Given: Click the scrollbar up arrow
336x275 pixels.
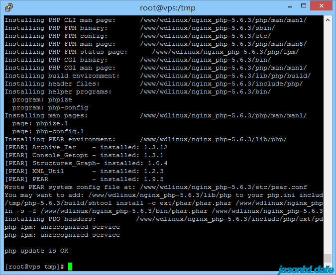Looking at the screenshot, I should pyautogui.click(x=328, y=19).
